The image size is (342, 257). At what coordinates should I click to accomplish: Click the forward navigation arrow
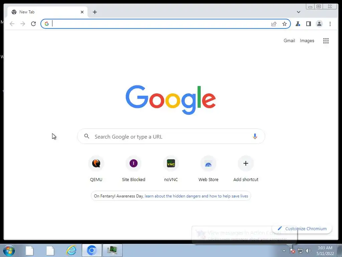pyautogui.click(x=23, y=24)
